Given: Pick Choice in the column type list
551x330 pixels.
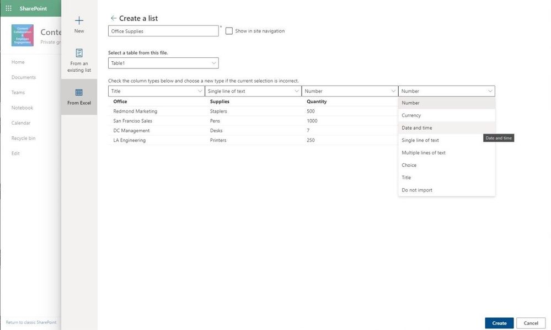Looking at the screenshot, I should [x=409, y=165].
